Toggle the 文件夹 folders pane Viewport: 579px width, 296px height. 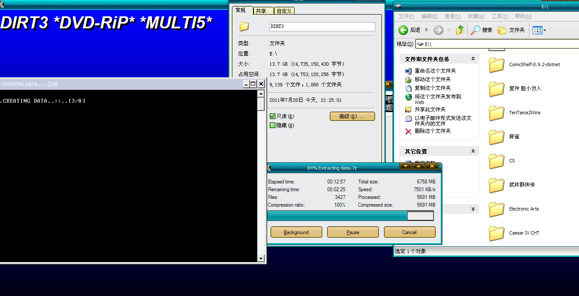pos(511,30)
